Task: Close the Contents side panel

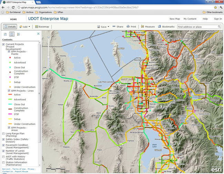Action: point(38,33)
